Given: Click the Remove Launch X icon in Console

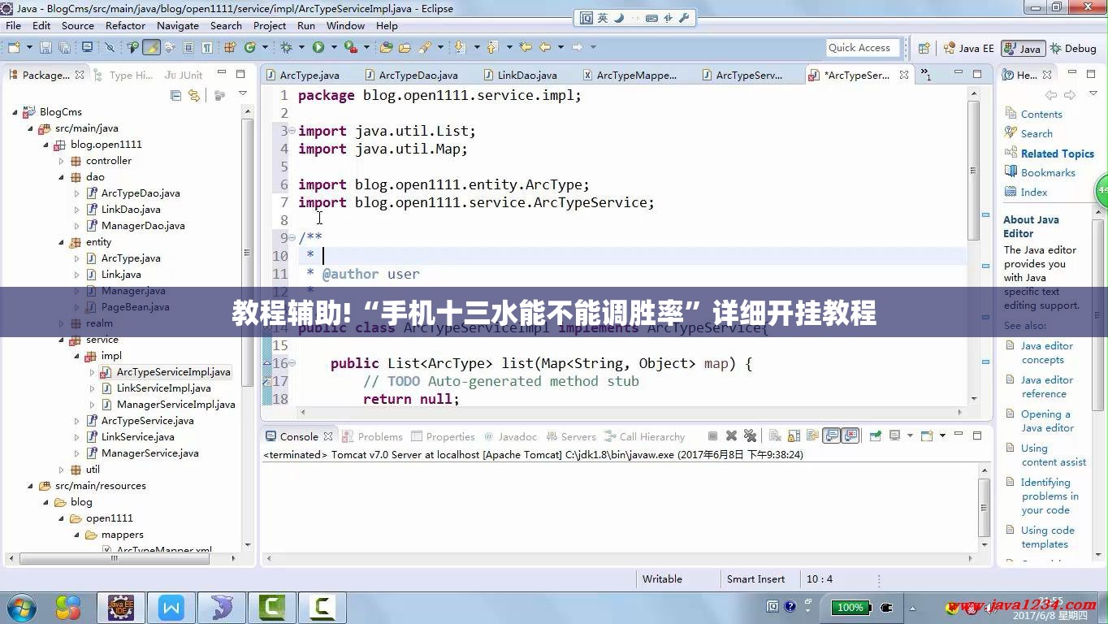Looking at the screenshot, I should 731,436.
